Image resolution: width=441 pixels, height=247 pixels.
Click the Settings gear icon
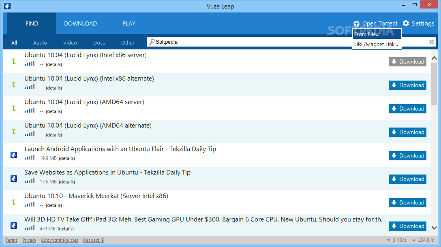[406, 23]
